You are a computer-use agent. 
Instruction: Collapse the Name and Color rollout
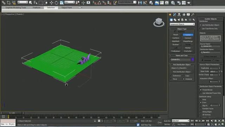click(x=182, y=55)
